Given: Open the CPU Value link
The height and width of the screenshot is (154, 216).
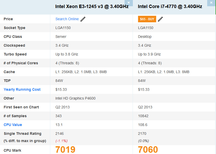Looking at the screenshot, I should [x=13, y=125].
